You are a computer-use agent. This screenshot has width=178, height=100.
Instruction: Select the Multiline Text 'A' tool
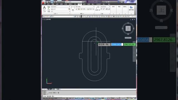(44, 7)
